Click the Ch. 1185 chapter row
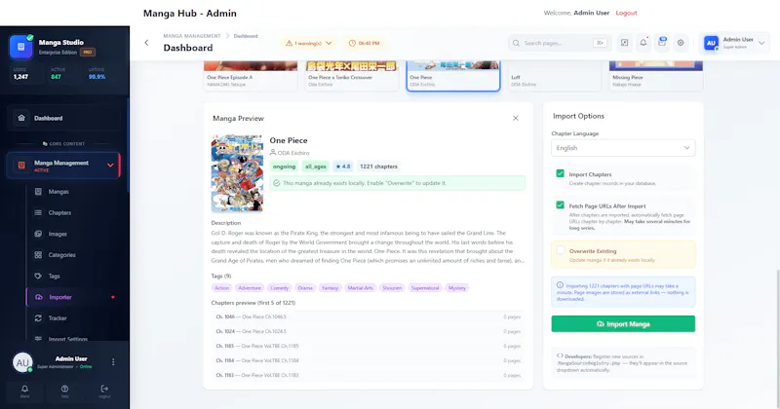The image size is (780, 409). pyautogui.click(x=369, y=346)
